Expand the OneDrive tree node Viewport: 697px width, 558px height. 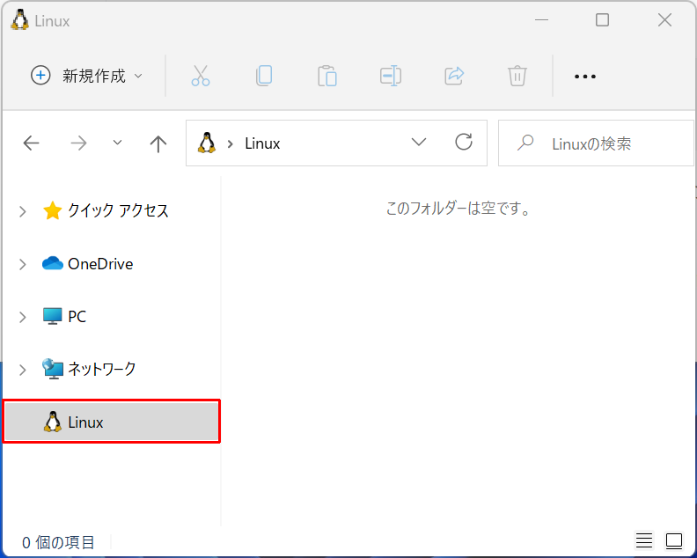(x=23, y=264)
